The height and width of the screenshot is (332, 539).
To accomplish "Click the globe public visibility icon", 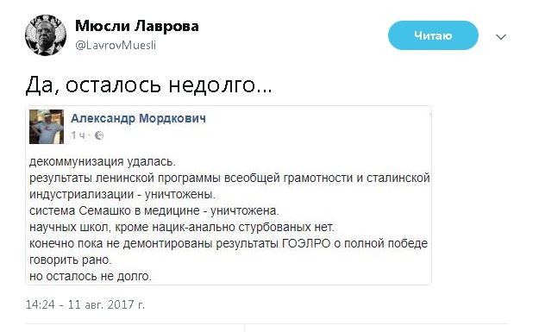I will [99, 135].
